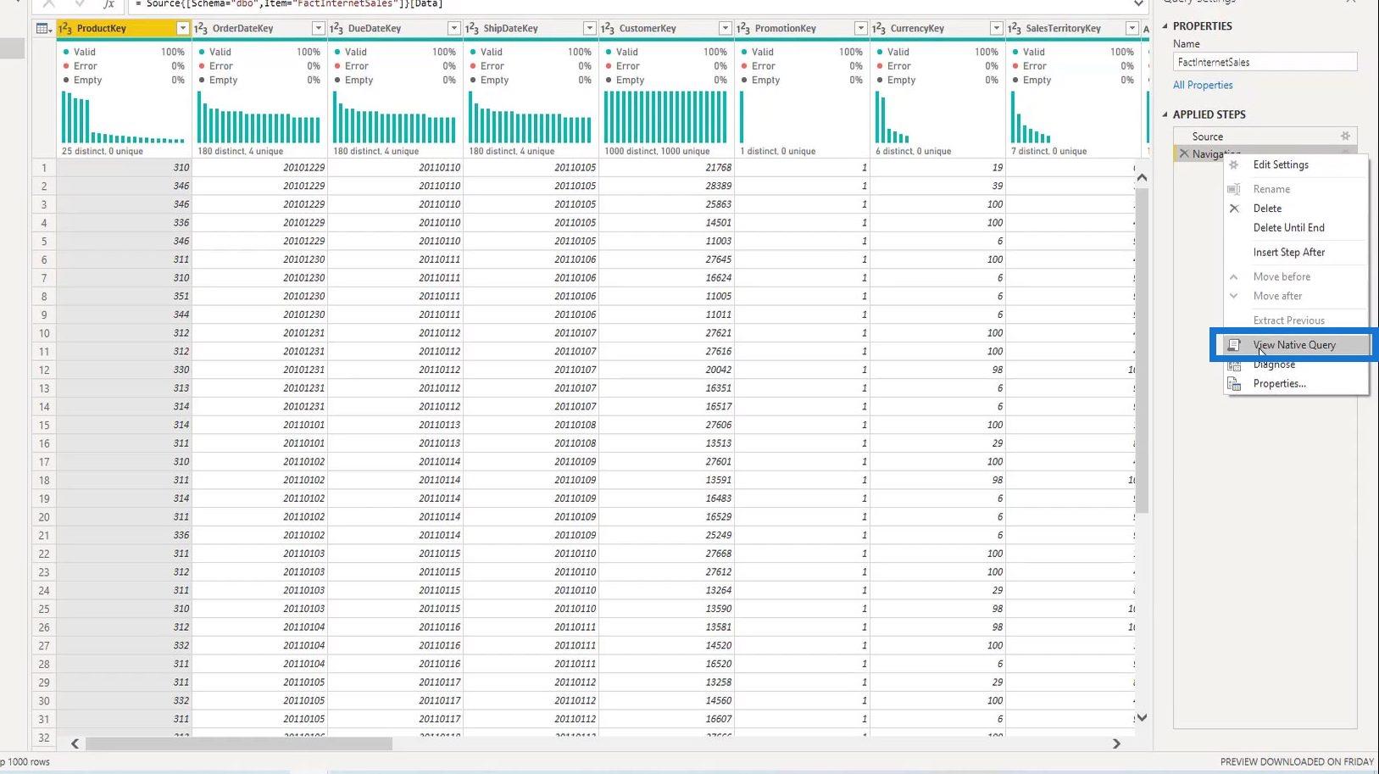Change data type icon for OrderDateKey column
1379x774 pixels.
pos(201,29)
